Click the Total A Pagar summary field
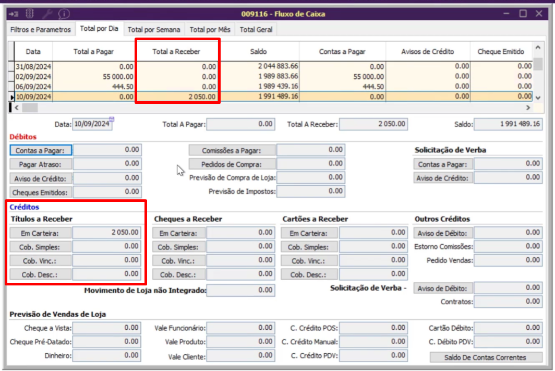The width and height of the screenshot is (555, 371). point(240,124)
